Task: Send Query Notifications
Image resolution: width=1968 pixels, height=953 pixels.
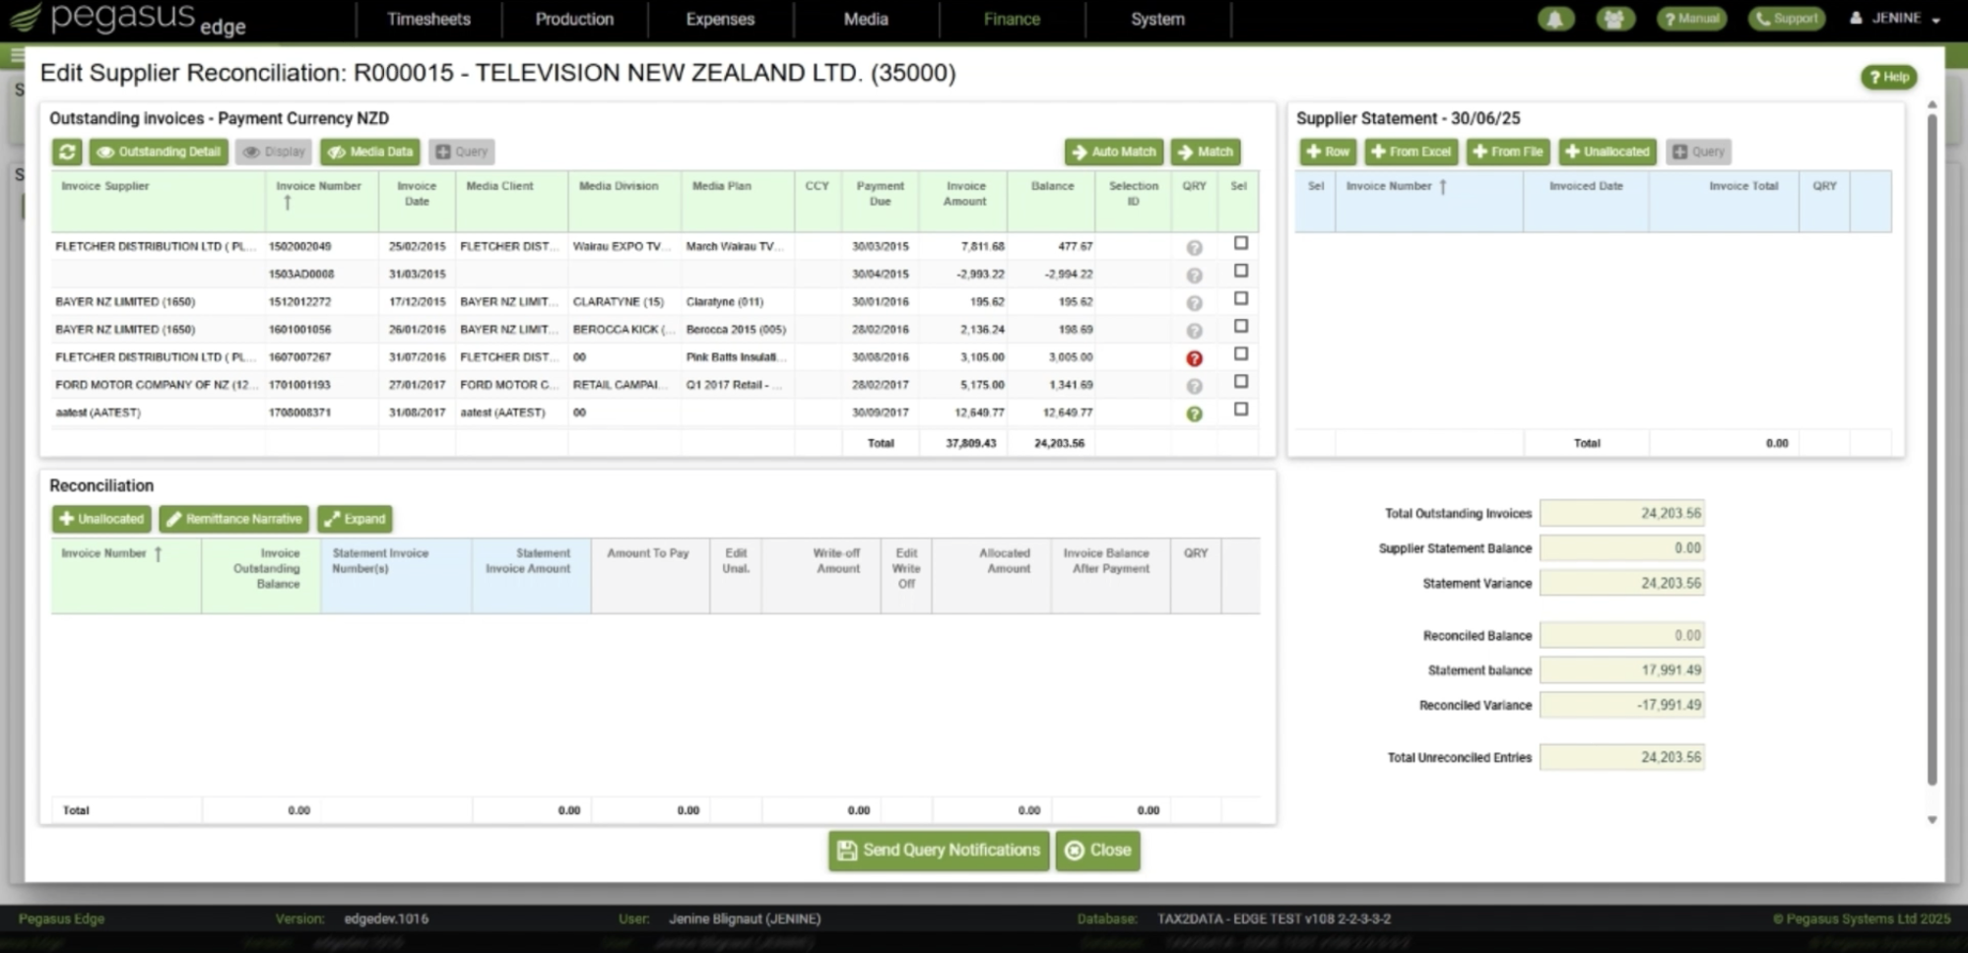Action: 939,851
